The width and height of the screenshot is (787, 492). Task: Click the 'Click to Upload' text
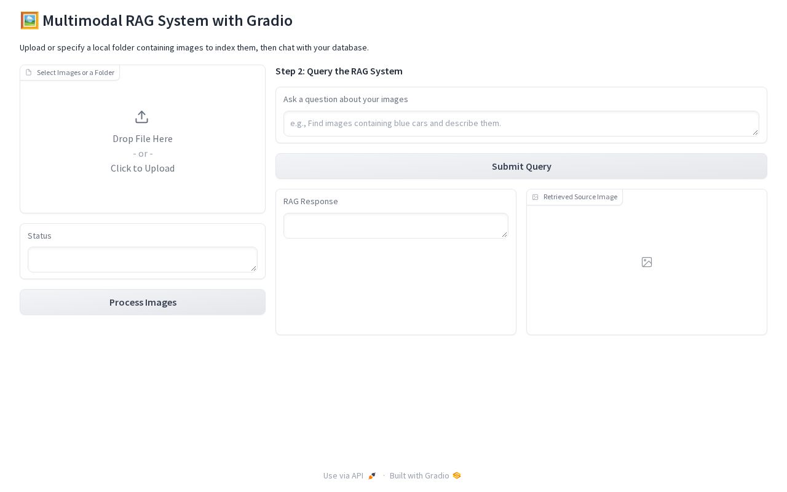click(143, 168)
